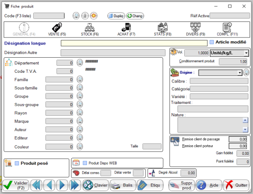Jump to the last product record
Image resolution: width=253 pixels, height=194 pixels.
[x=75, y=185]
